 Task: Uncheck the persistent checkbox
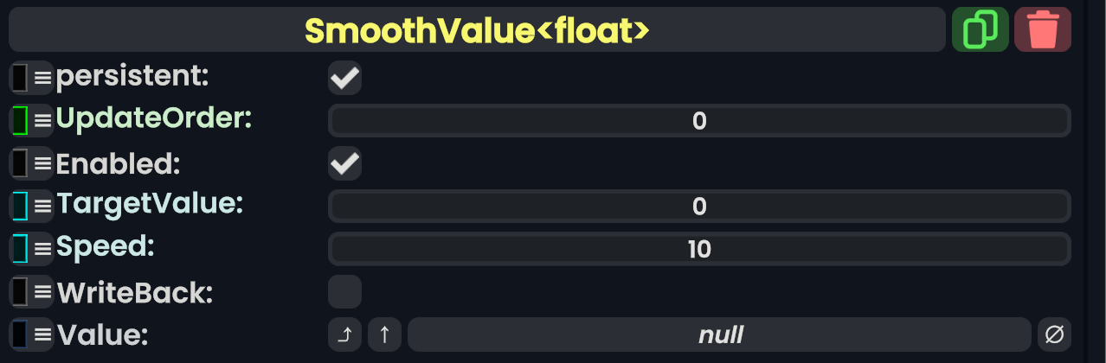pyautogui.click(x=344, y=78)
